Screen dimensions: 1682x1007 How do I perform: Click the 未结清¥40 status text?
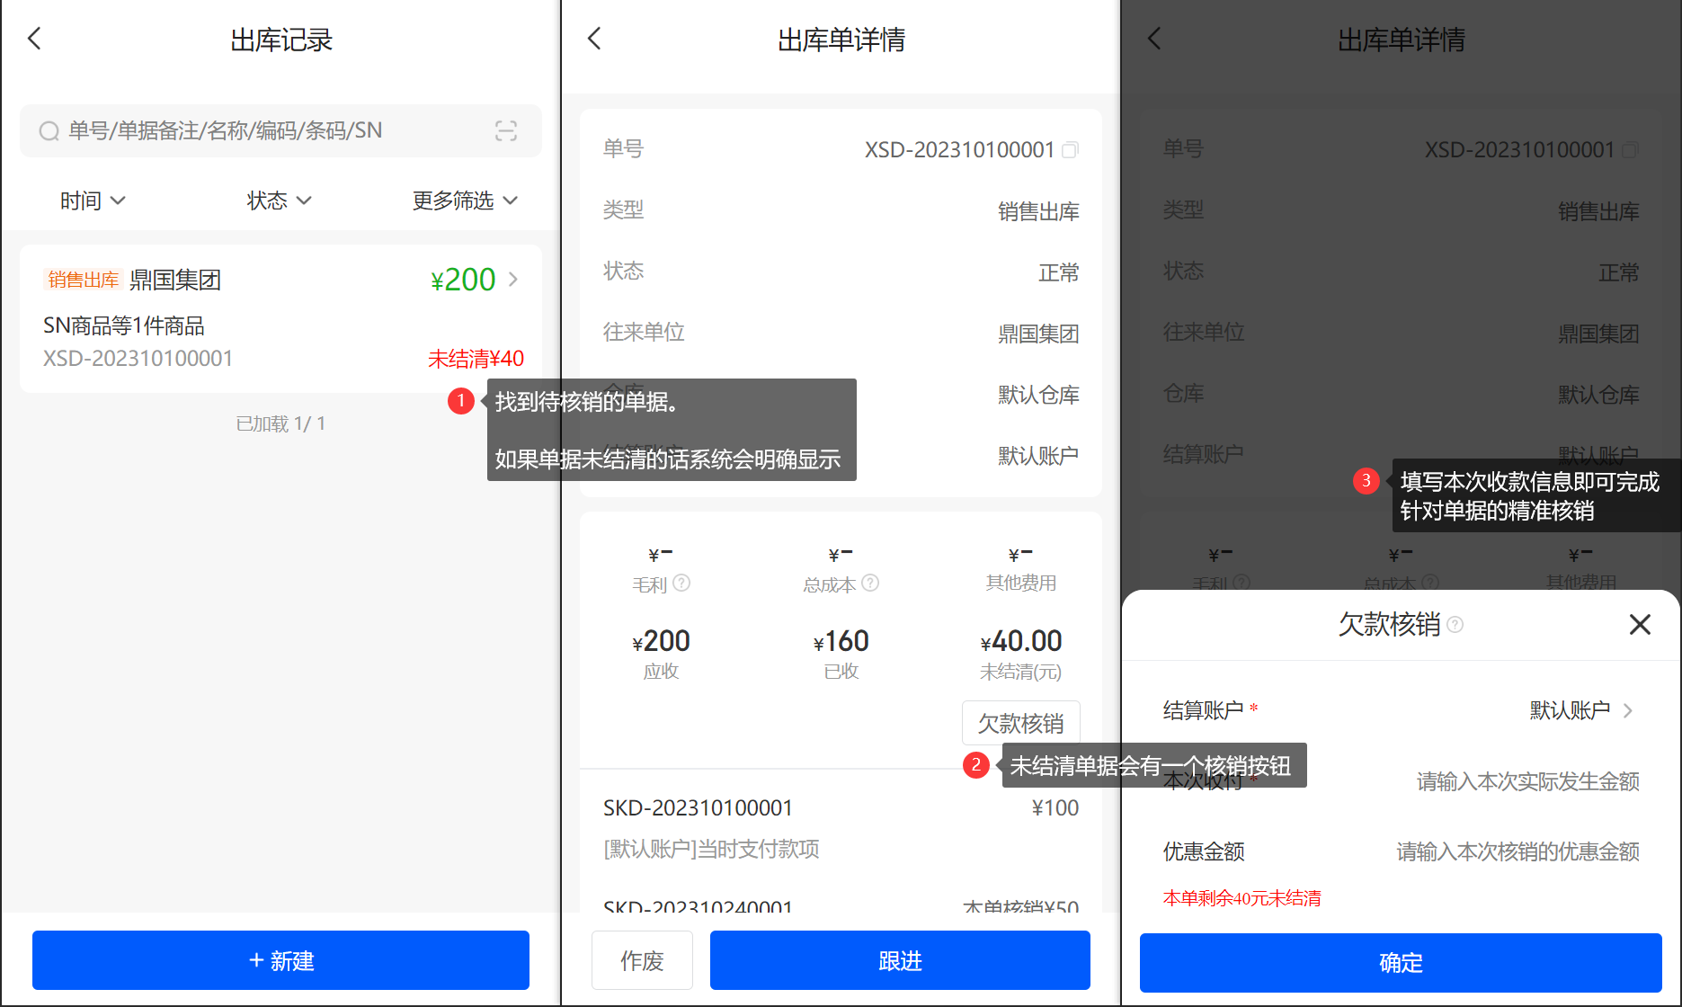coord(476,359)
